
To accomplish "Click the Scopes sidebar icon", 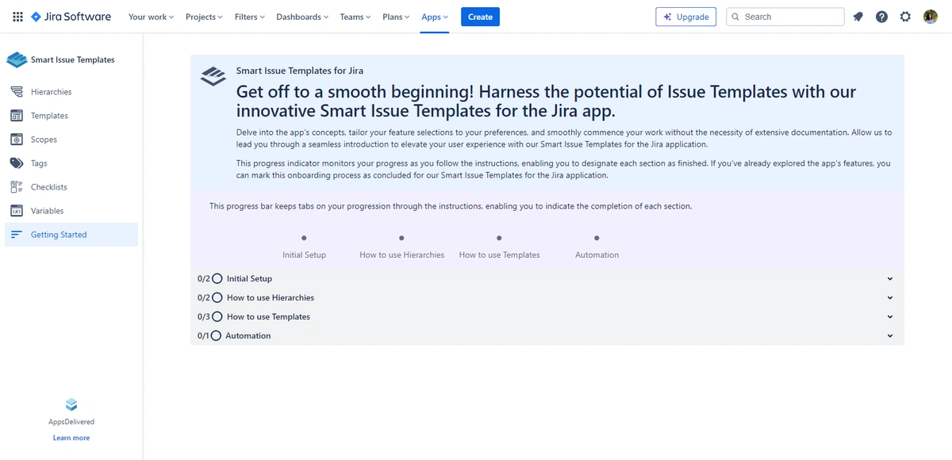I will coord(17,140).
